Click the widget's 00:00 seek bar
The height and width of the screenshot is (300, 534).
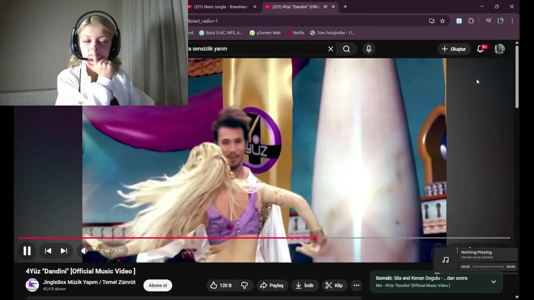pos(488,267)
